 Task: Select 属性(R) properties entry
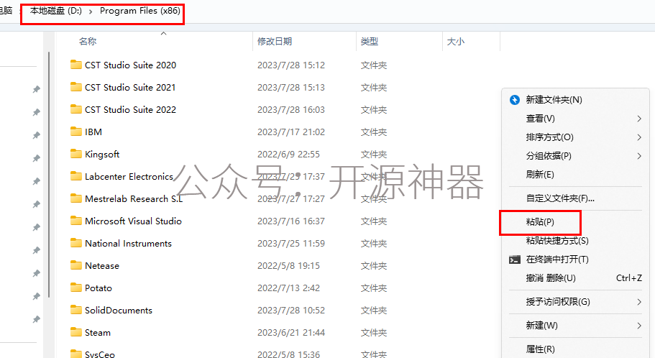[x=540, y=349]
